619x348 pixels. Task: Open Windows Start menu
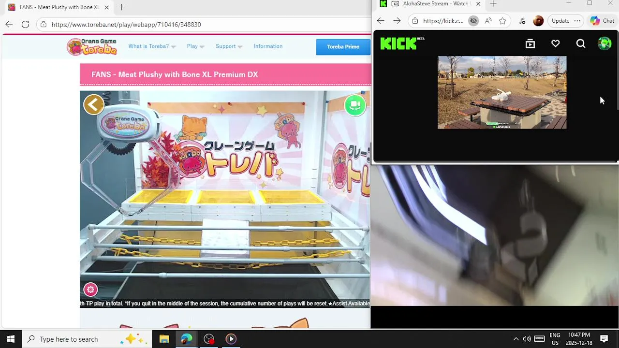(11, 339)
